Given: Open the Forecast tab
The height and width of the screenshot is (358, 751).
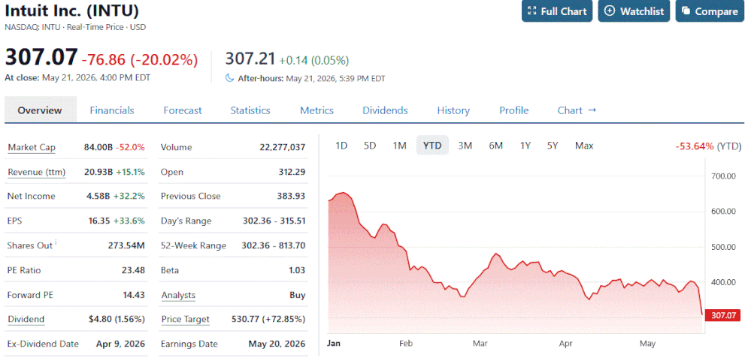Looking at the screenshot, I should pos(183,110).
